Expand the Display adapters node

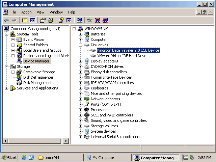coord(80,61)
